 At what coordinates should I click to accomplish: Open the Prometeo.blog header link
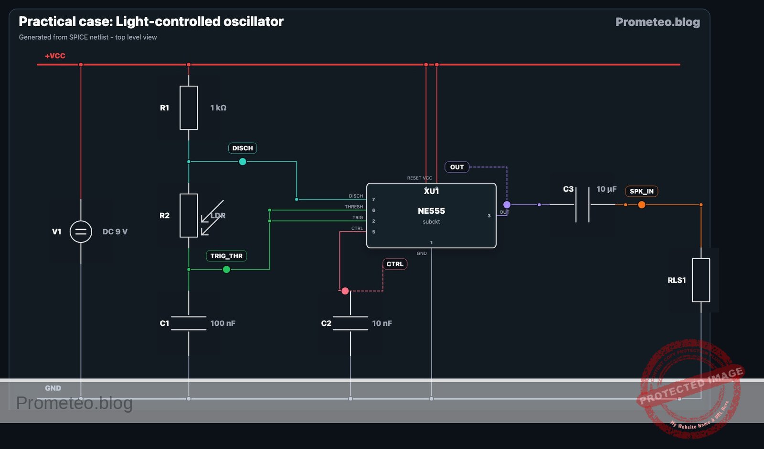tap(658, 22)
